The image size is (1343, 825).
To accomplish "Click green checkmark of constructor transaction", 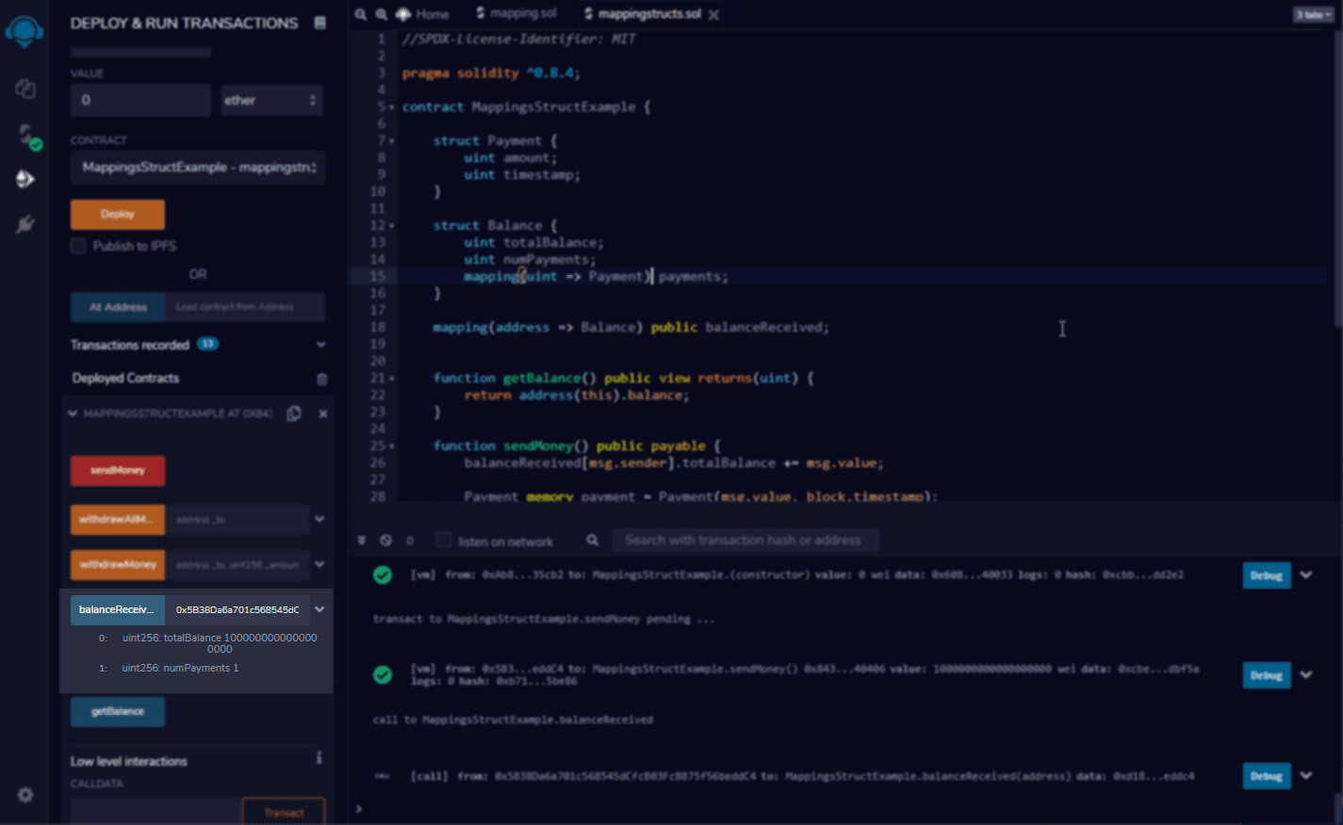I will click(x=383, y=574).
